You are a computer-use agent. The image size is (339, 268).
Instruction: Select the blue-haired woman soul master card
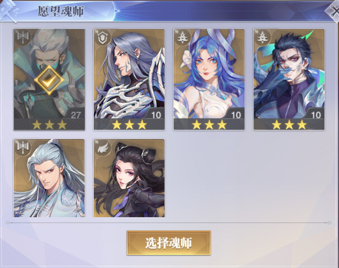209,79
